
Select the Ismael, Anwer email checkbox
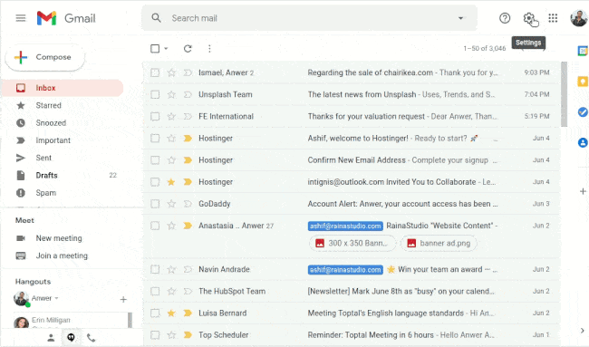[155, 72]
